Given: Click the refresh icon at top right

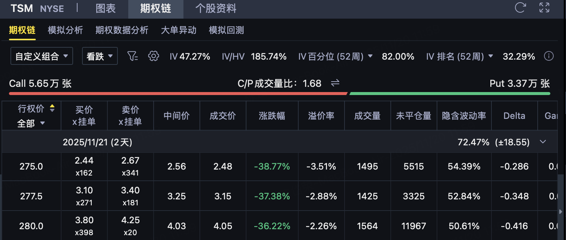Looking at the screenshot, I should pos(520,8).
